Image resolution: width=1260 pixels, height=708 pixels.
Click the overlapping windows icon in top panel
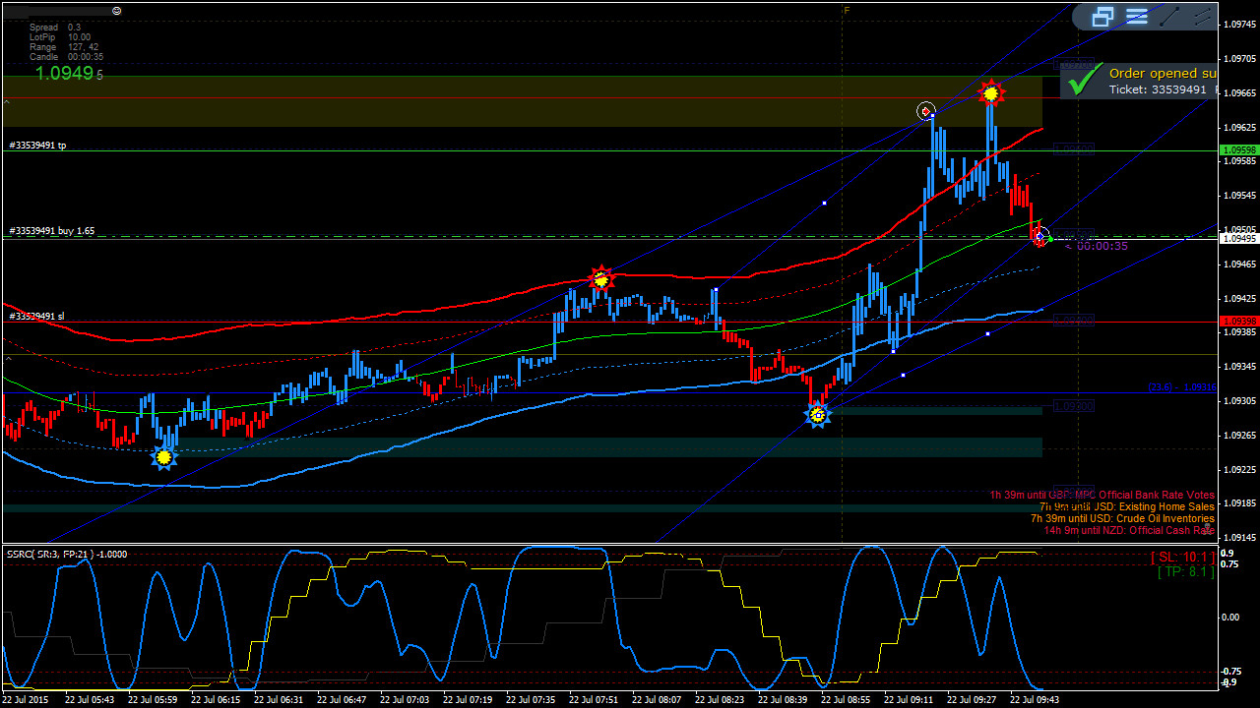[1103, 16]
